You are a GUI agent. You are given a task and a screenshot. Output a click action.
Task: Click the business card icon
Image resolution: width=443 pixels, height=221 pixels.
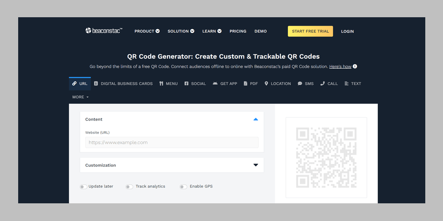(x=96, y=84)
